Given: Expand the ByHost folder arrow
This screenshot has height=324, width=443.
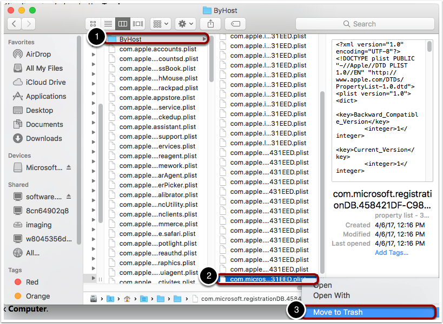Looking at the screenshot, I should coord(204,39).
